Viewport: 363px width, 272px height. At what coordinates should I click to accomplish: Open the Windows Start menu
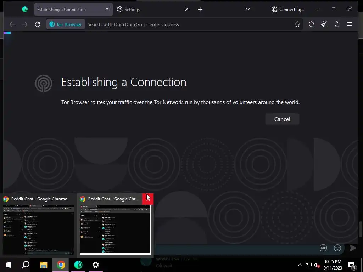[9, 265]
